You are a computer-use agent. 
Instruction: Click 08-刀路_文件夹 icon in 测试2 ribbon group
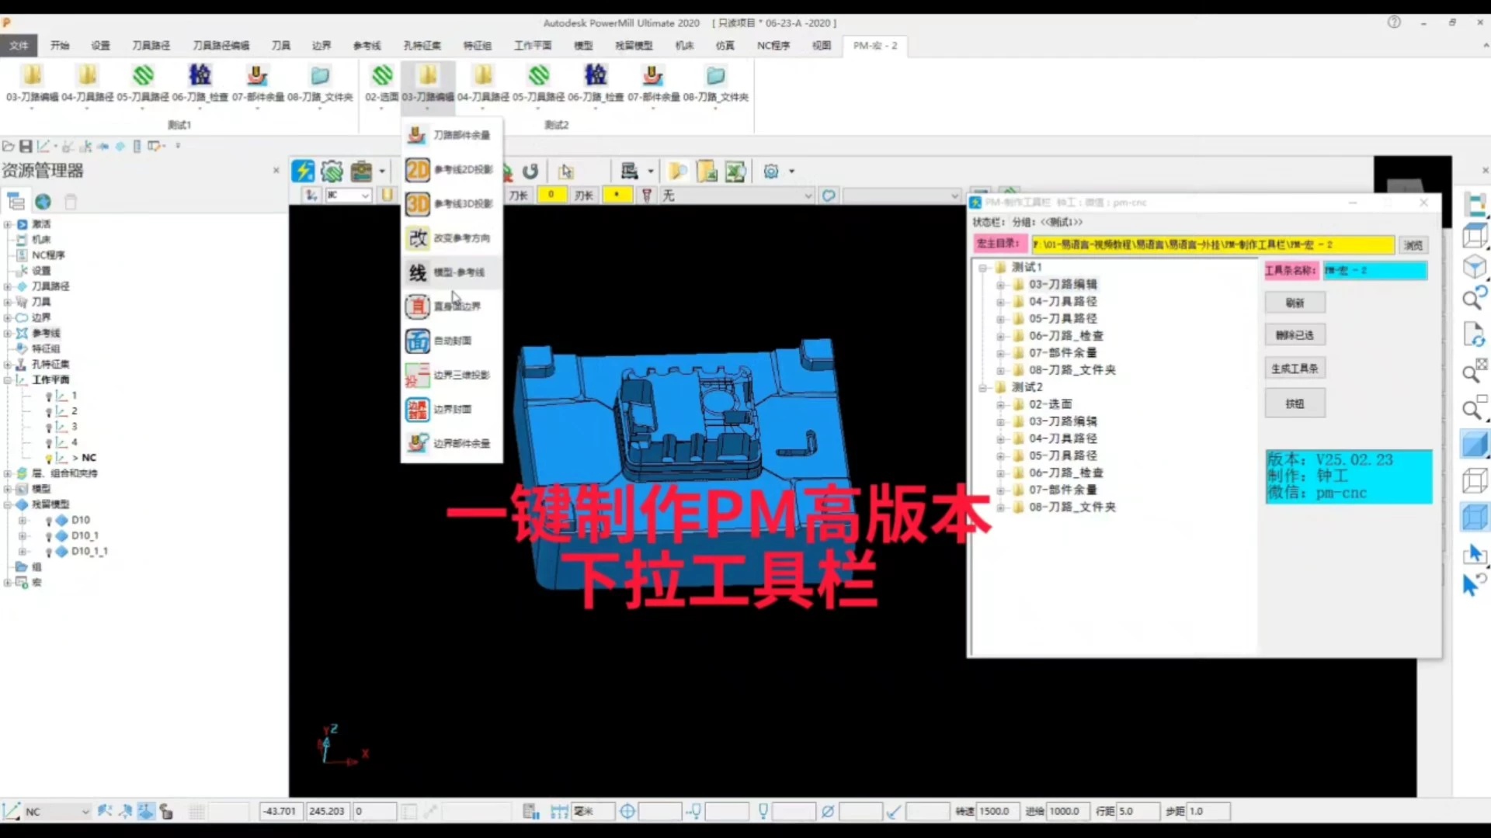715,75
